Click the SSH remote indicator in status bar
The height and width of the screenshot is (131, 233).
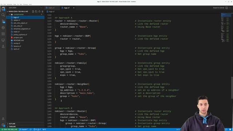[x=9, y=130]
